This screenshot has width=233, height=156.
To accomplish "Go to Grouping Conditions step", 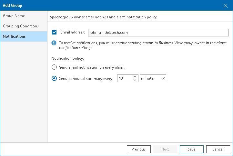I will coord(24,26).
